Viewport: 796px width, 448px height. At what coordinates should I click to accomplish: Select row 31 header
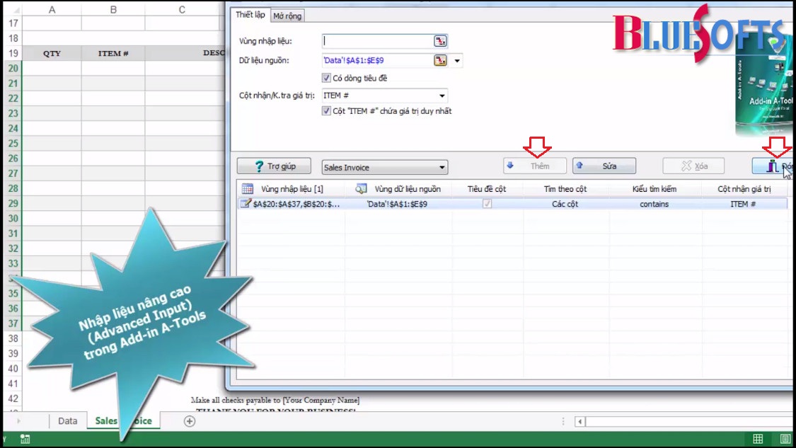pos(13,234)
